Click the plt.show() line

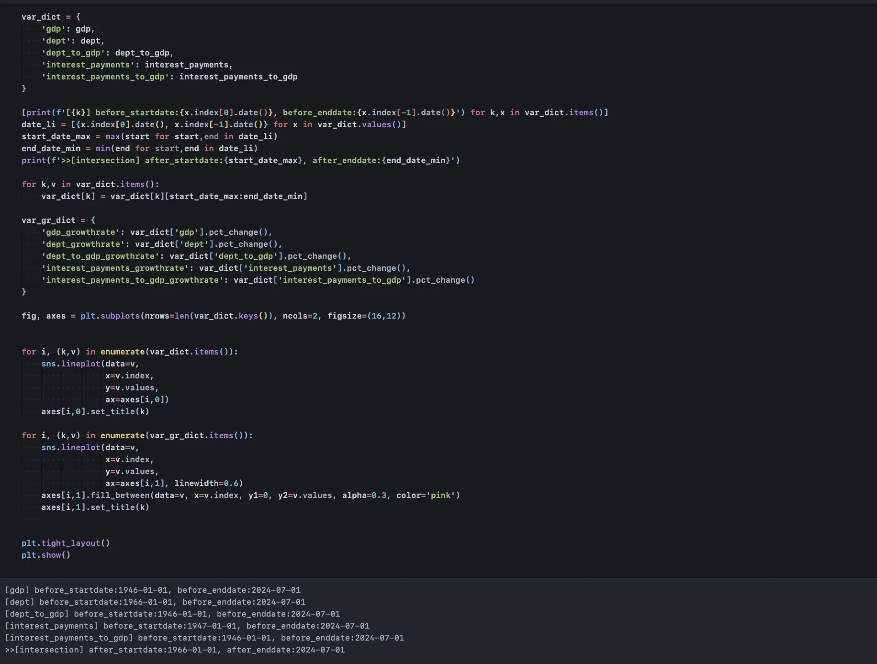click(x=46, y=555)
